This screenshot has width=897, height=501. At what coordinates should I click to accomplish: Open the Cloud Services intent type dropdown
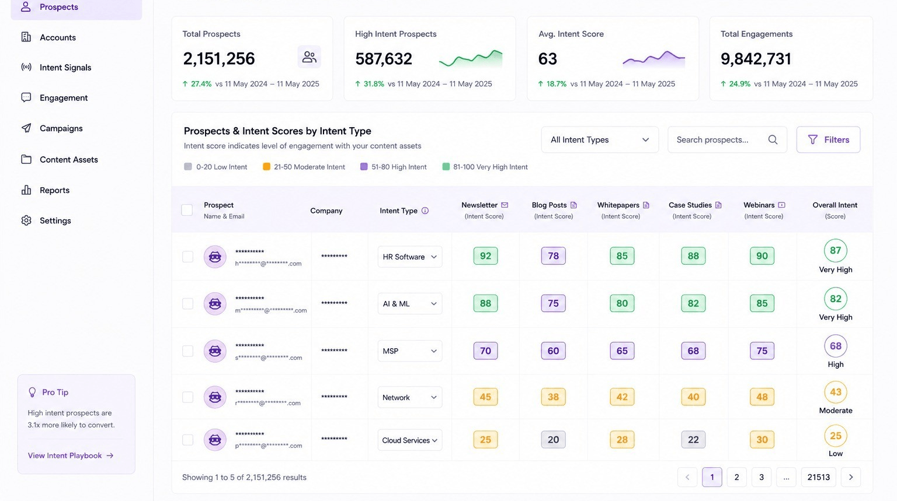410,440
